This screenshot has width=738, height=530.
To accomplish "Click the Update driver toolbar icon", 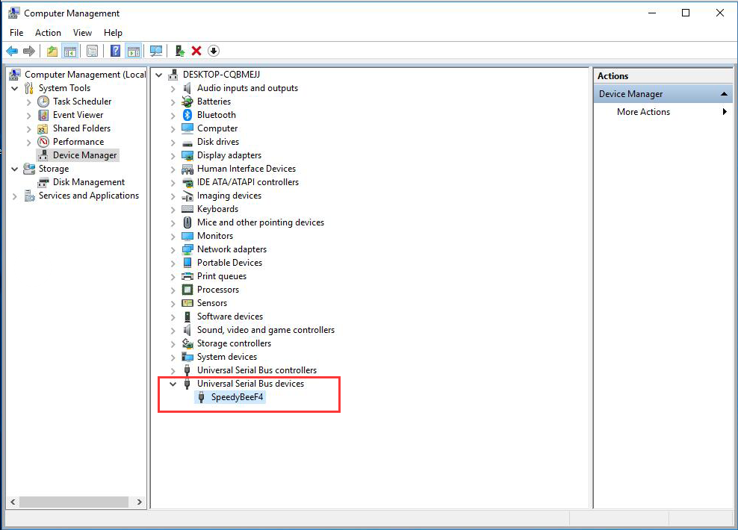I will coord(179,51).
